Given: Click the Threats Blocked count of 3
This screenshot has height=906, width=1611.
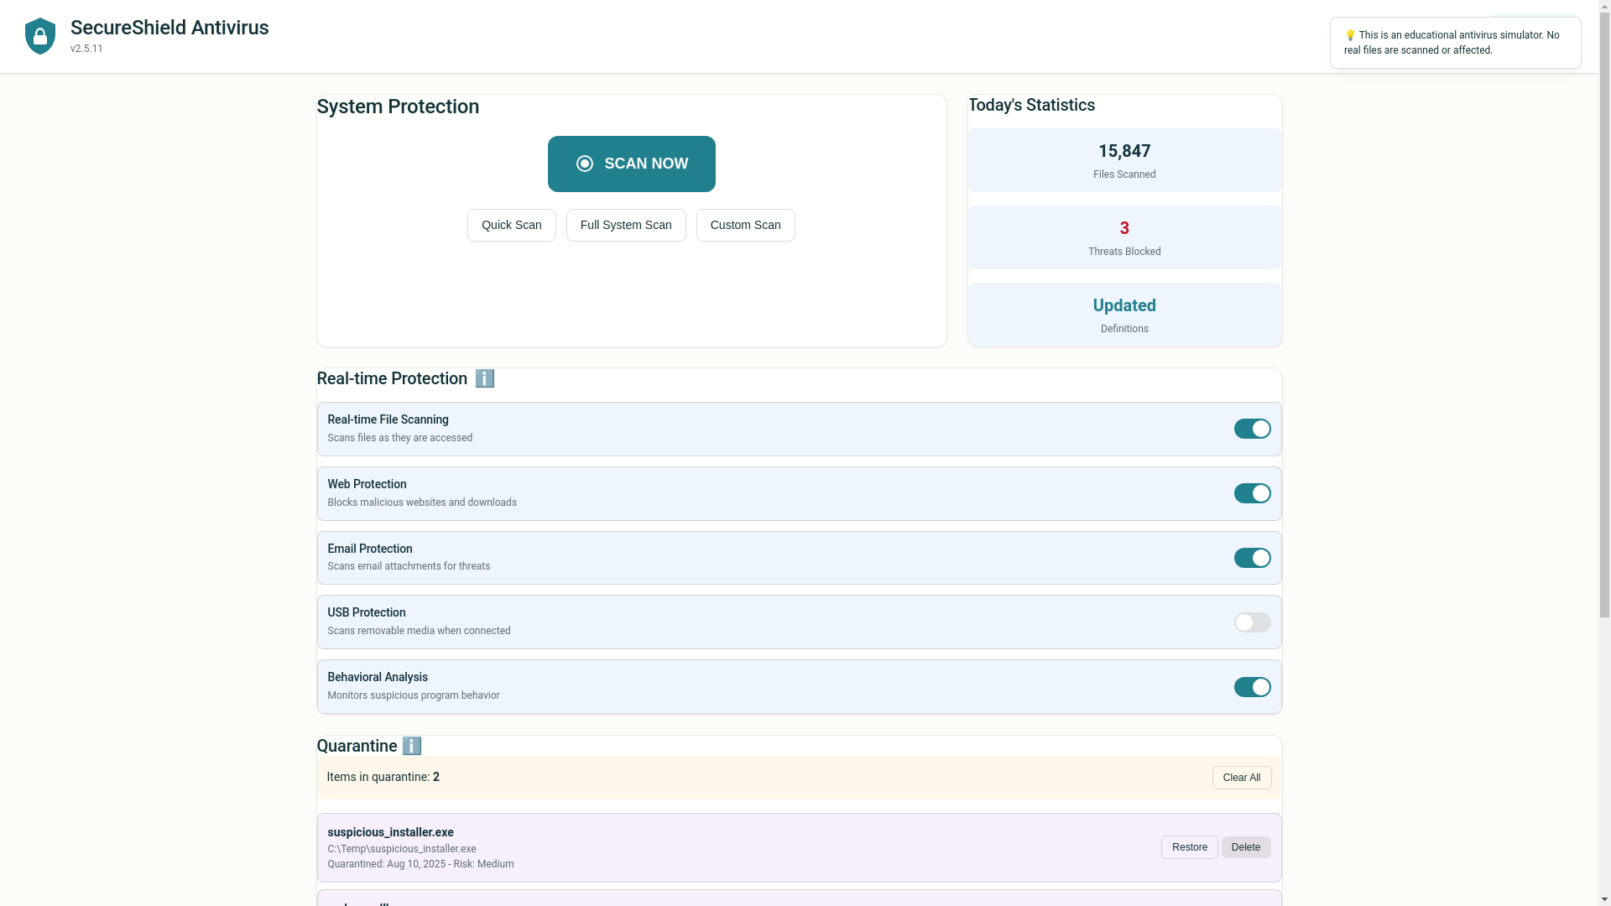Looking at the screenshot, I should [x=1124, y=228].
